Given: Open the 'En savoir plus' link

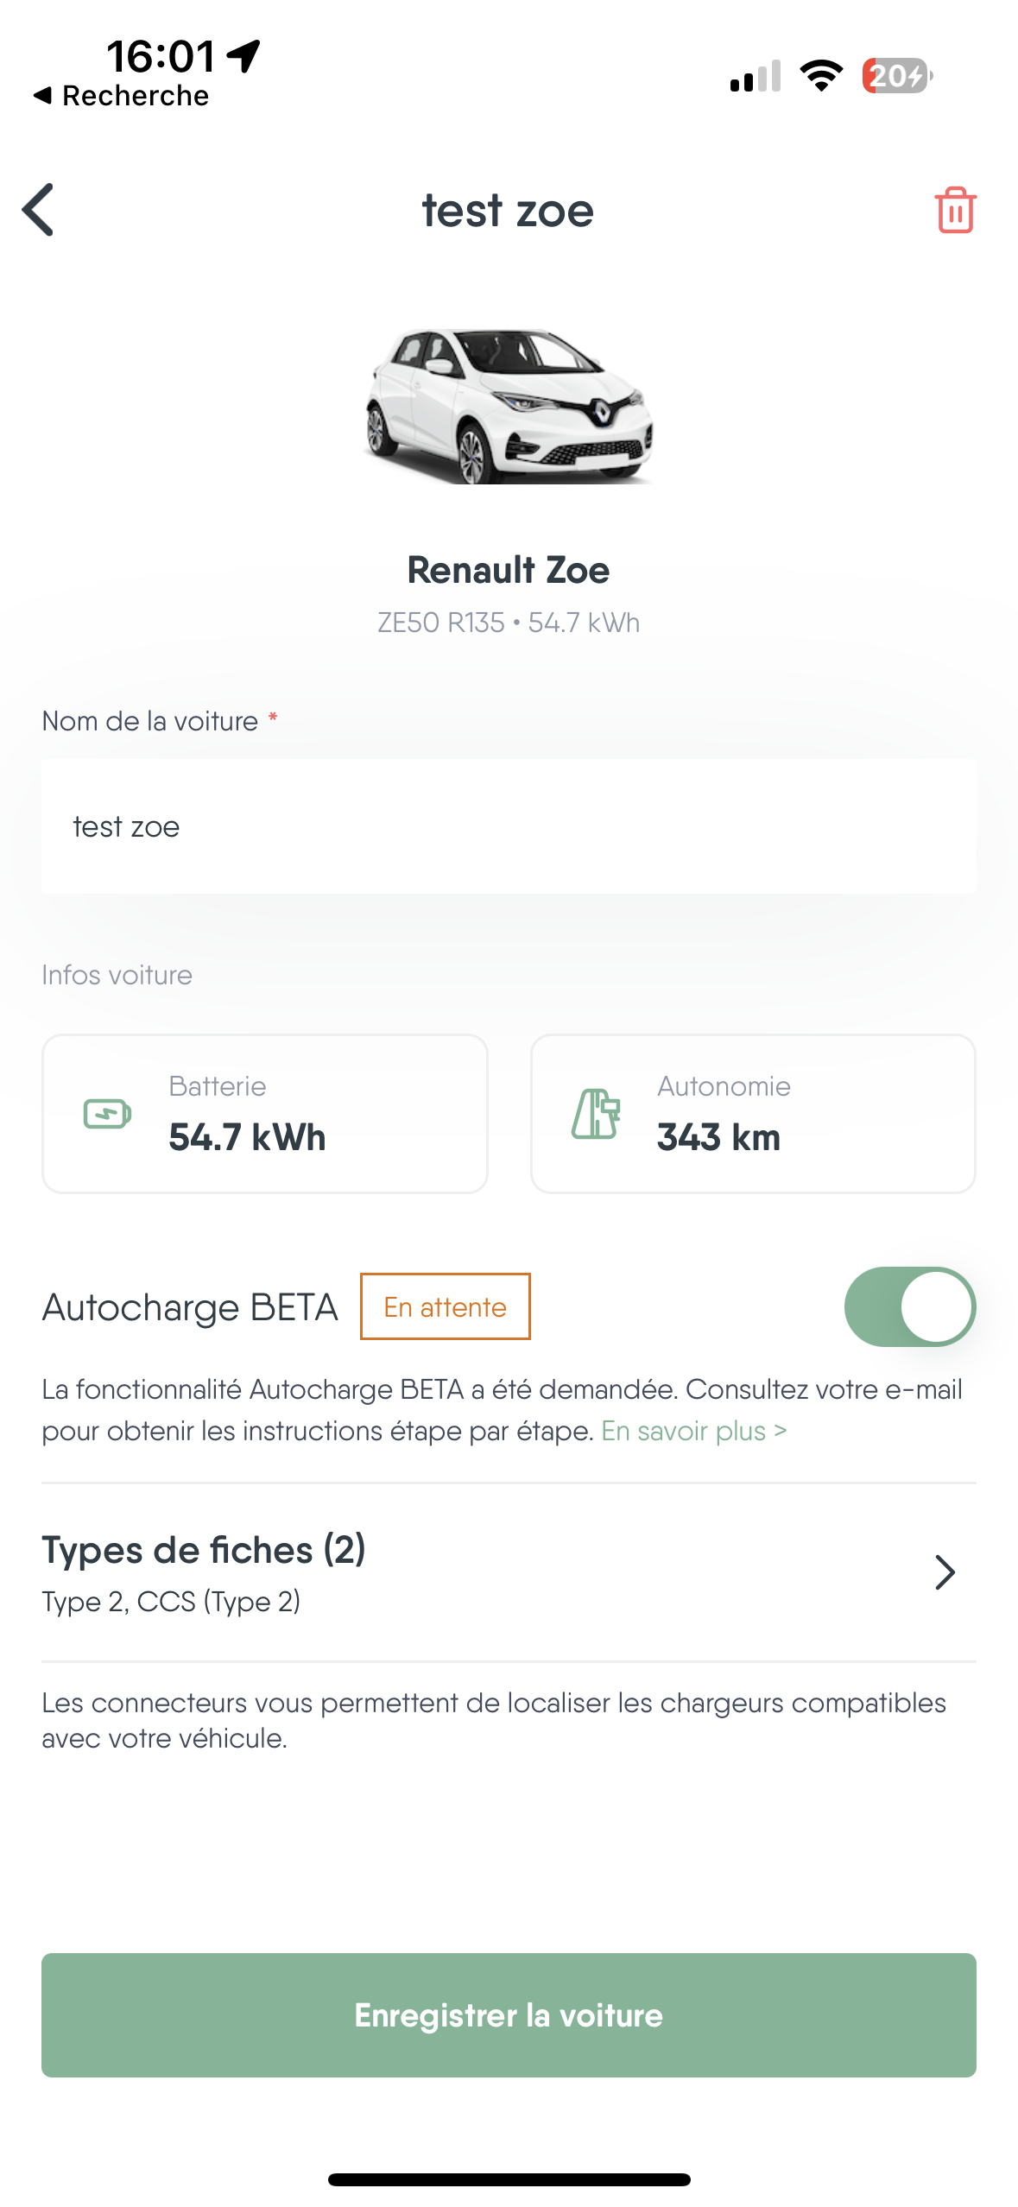Looking at the screenshot, I should [x=693, y=1431].
